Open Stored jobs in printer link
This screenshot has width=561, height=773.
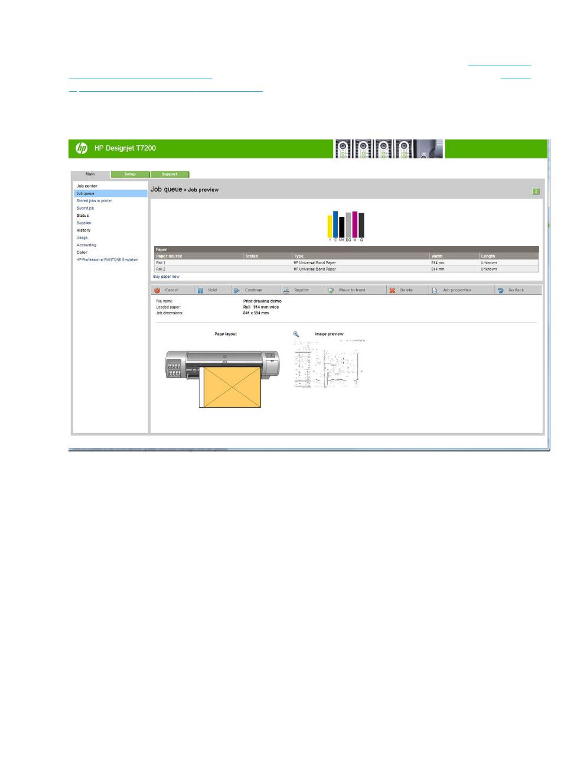[94, 201]
